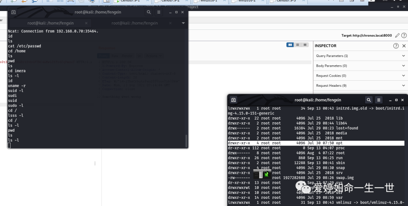408x206 pixels.
Task: Switch to the Centos7.9-2 VM tab
Action: tap(170, 1)
